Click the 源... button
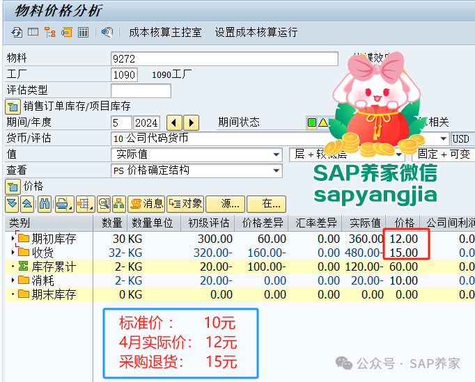This screenshot has height=382, width=475. point(226,204)
